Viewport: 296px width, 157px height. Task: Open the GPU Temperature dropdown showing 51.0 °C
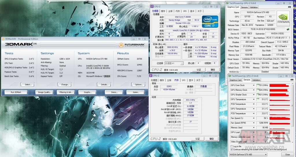tap(254, 100)
